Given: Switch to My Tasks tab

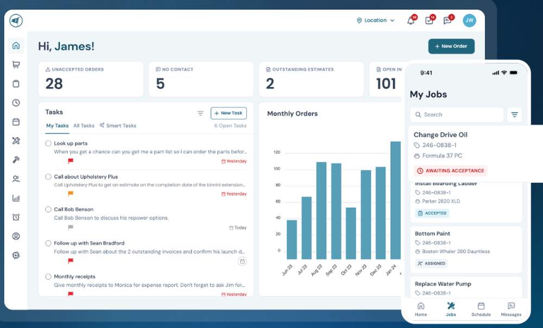Looking at the screenshot, I should pos(58,126).
